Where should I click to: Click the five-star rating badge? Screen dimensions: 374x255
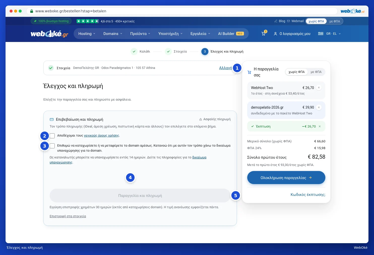pyautogui.click(x=87, y=21)
